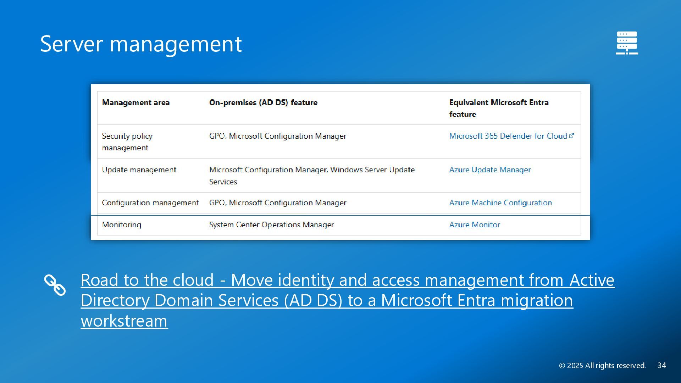The height and width of the screenshot is (383, 681).
Task: Click slide number 34
Action: pos(661,365)
